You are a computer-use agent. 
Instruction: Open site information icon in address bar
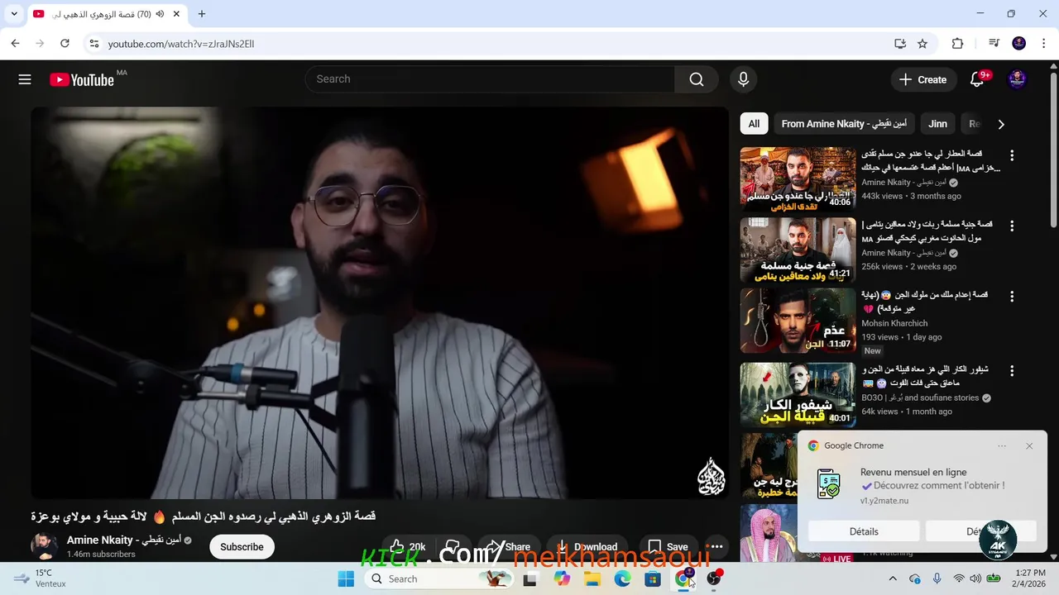tap(93, 43)
